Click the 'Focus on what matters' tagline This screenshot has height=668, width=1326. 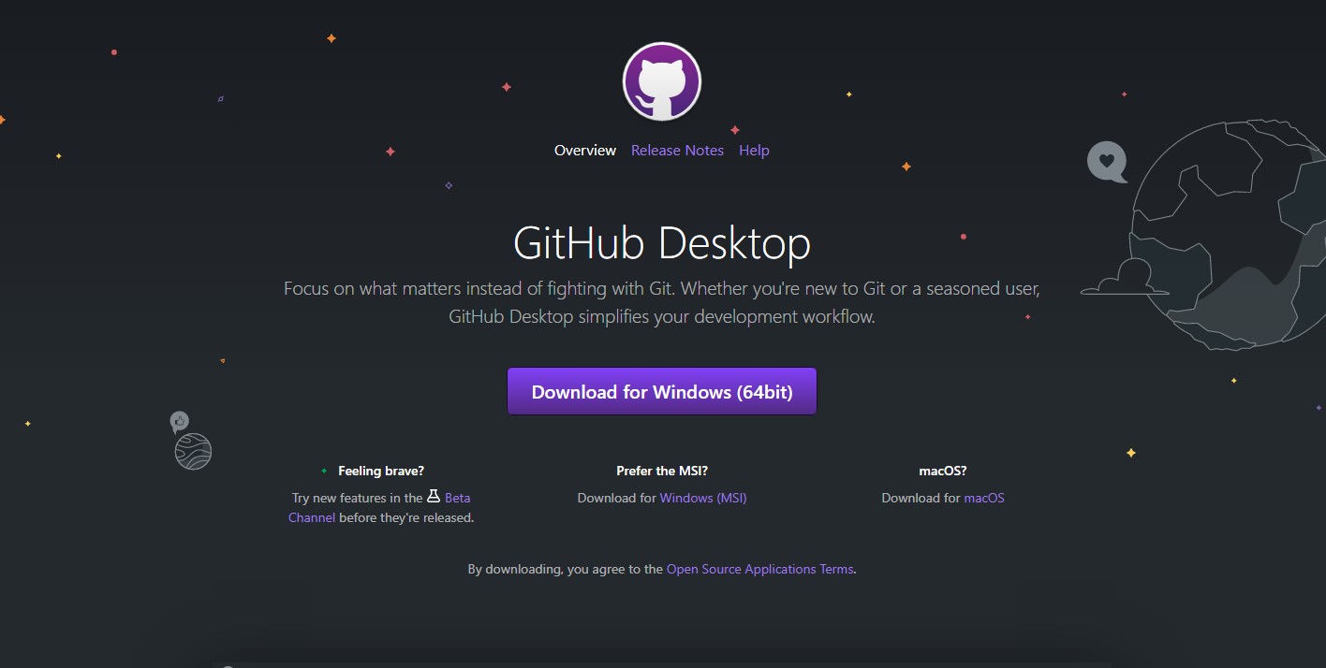662,302
